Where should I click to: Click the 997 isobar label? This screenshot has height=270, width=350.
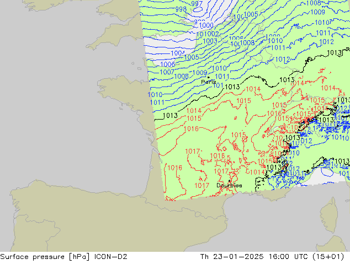coord(197,3)
